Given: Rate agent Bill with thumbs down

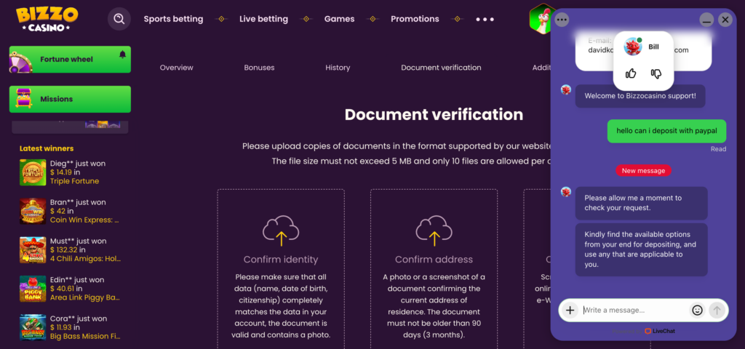Looking at the screenshot, I should [656, 73].
